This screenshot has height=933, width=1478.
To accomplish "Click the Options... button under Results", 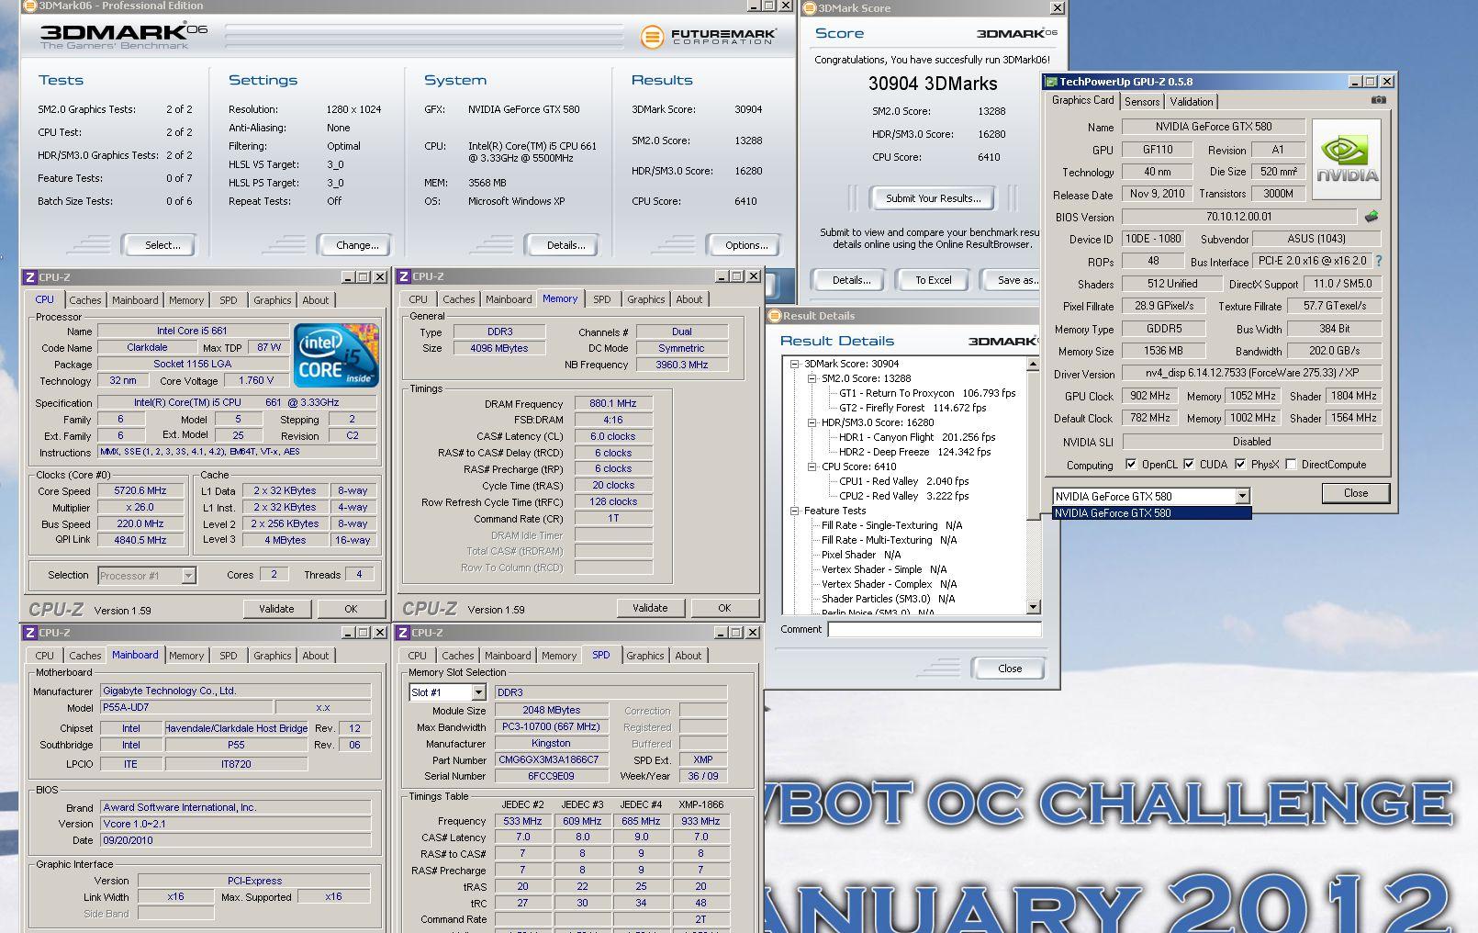I will (746, 245).
